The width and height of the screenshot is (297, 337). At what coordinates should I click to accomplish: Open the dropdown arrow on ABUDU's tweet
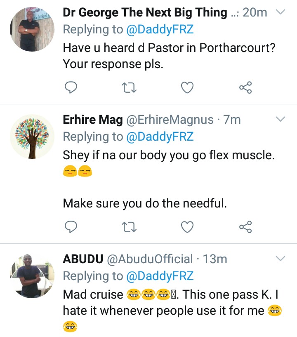(x=280, y=259)
